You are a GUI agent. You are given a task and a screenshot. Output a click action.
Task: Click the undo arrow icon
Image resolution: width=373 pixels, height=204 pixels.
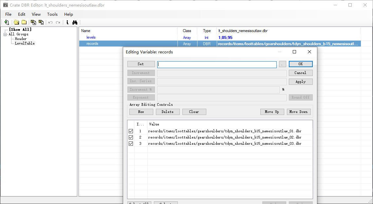point(50,22)
